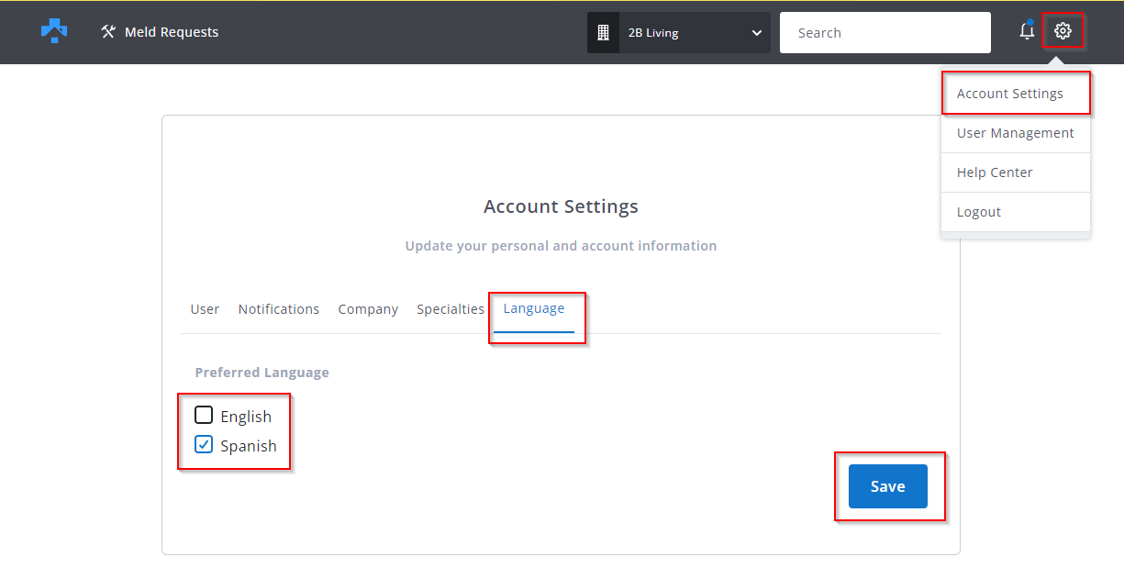Click the blue Save button
1124x568 pixels.
click(888, 486)
